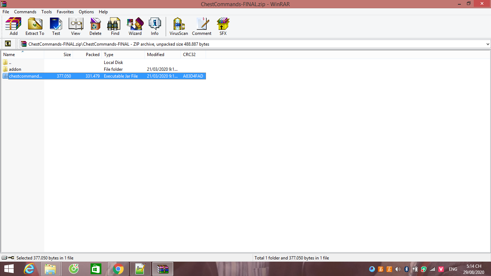The image size is (491, 276).
Task: Click the taskbar clock showing 5:14 CH
Action: tap(474, 269)
